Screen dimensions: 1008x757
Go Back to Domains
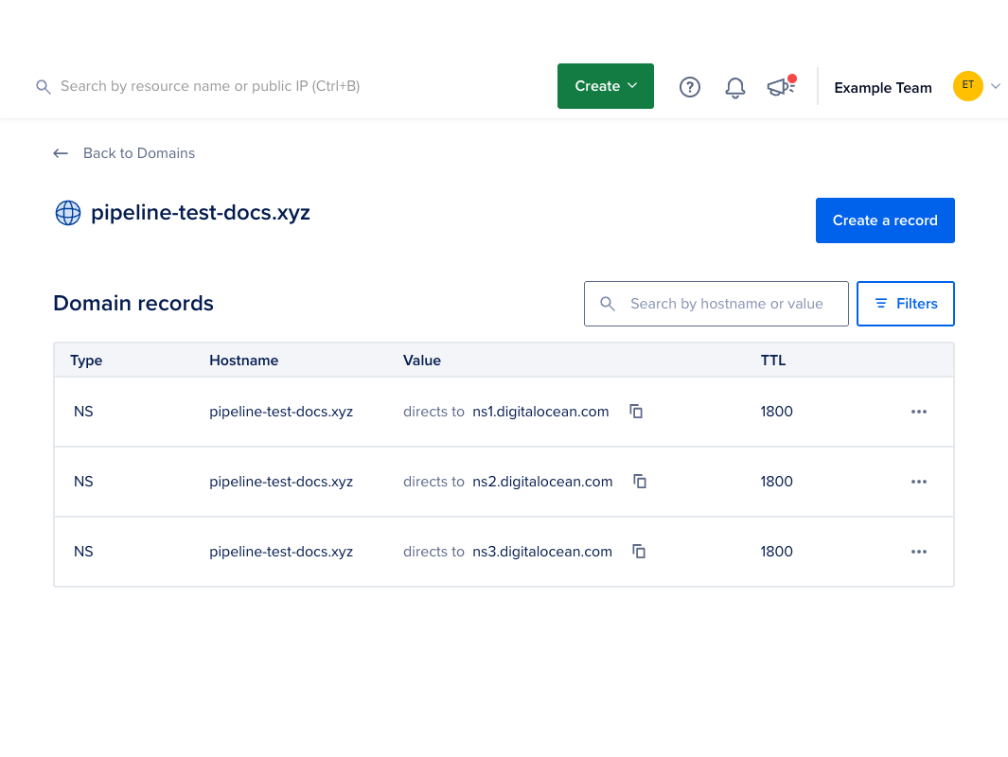point(139,153)
